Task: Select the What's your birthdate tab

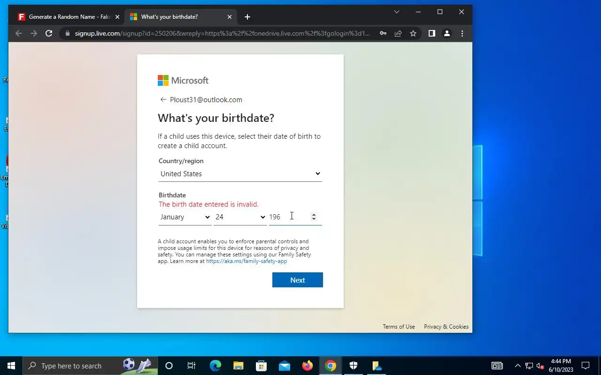Action: click(x=181, y=17)
